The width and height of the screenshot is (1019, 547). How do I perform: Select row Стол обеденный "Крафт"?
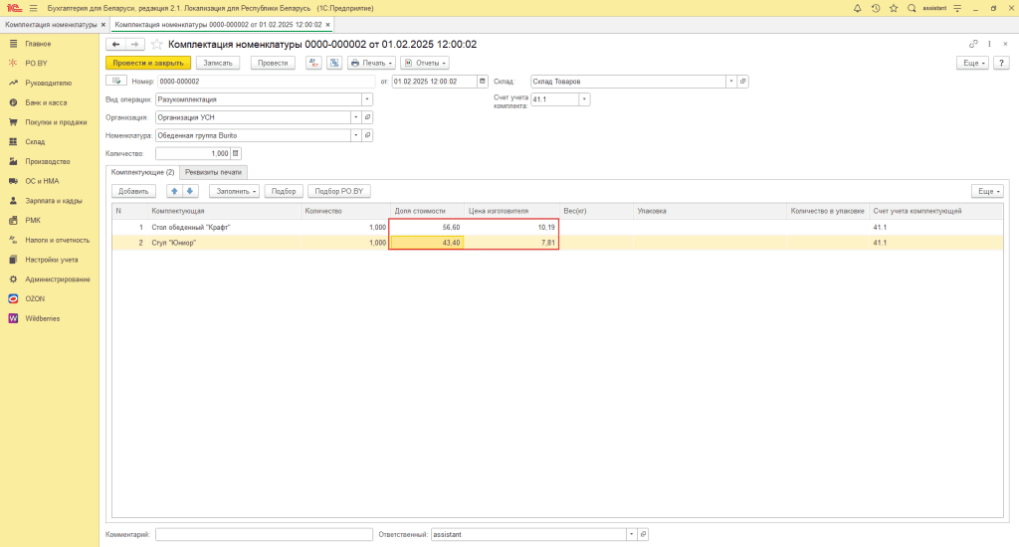557,228
